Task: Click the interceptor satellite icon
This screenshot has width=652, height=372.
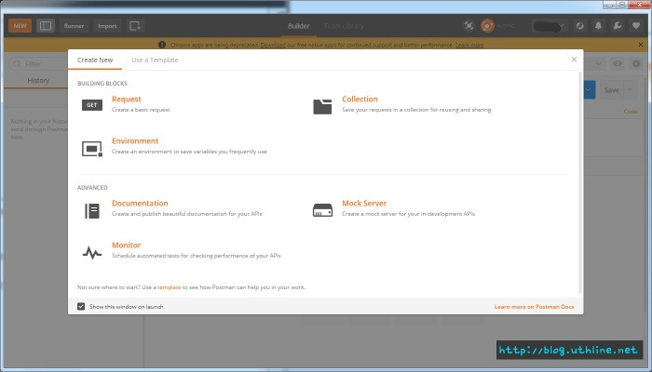Action: [469, 26]
